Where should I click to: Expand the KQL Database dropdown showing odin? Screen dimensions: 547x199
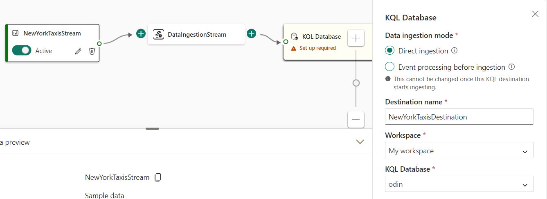click(459, 184)
